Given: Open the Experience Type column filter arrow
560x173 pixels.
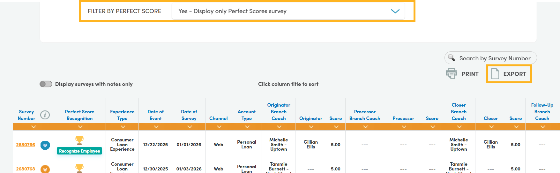Looking at the screenshot, I should [x=123, y=127].
